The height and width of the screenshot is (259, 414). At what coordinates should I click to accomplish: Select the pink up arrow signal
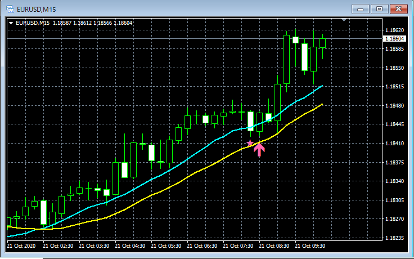(x=259, y=150)
